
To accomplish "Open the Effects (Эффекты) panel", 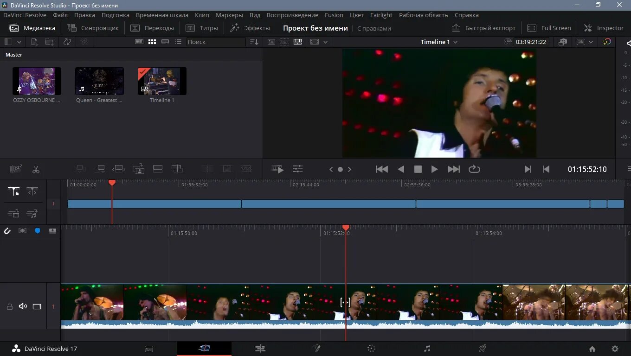I will point(250,28).
